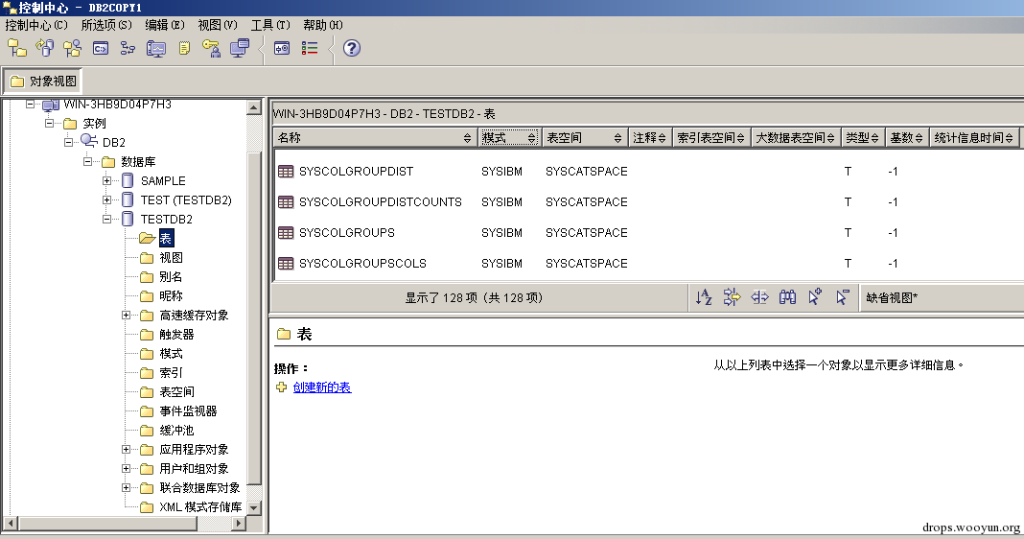Open the key and user License Center icon
Viewport: 1024px width, 539px height.
pyautogui.click(x=211, y=48)
